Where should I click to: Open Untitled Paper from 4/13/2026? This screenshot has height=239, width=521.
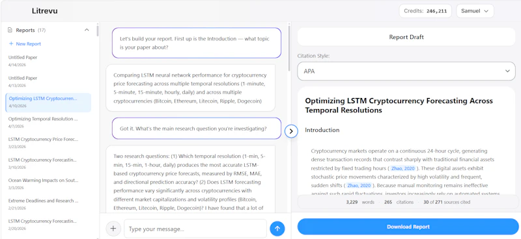(x=48, y=81)
